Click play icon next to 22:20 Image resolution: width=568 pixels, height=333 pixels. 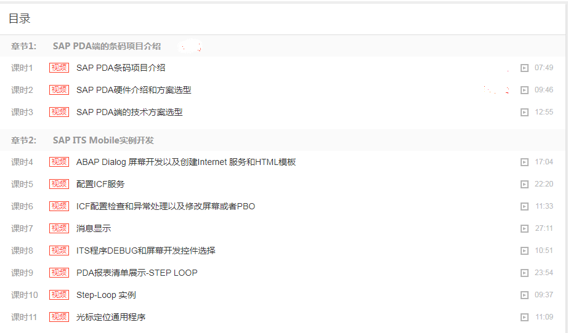tap(524, 184)
